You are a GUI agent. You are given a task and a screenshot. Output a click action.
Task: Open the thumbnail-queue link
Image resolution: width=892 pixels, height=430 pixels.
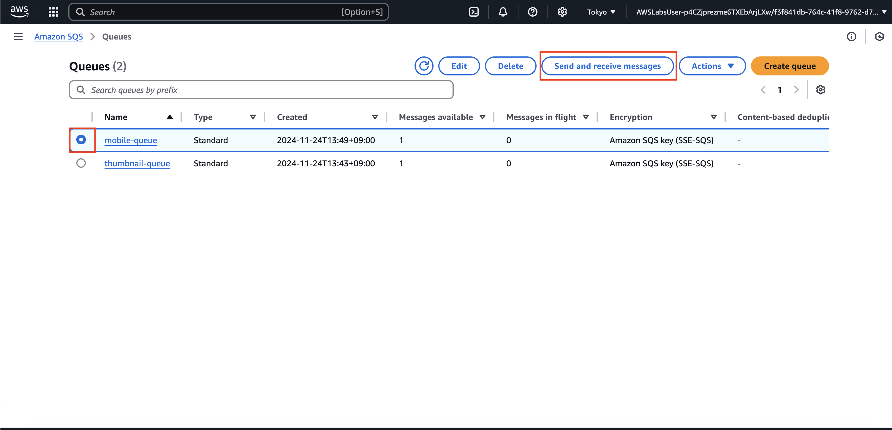[x=137, y=163]
